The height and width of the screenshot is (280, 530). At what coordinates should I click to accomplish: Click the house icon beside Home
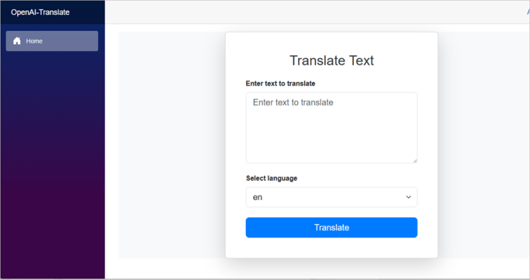pos(17,41)
